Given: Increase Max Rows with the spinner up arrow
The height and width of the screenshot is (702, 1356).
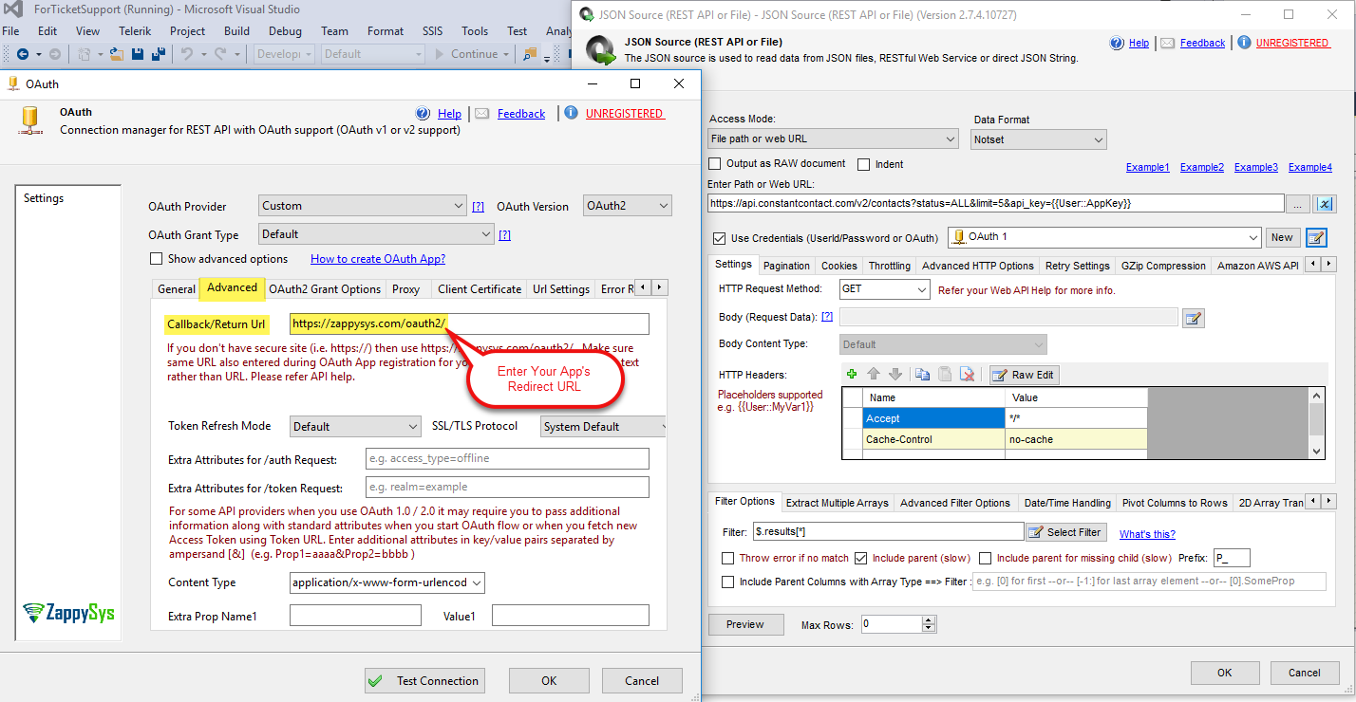Looking at the screenshot, I should click(929, 619).
